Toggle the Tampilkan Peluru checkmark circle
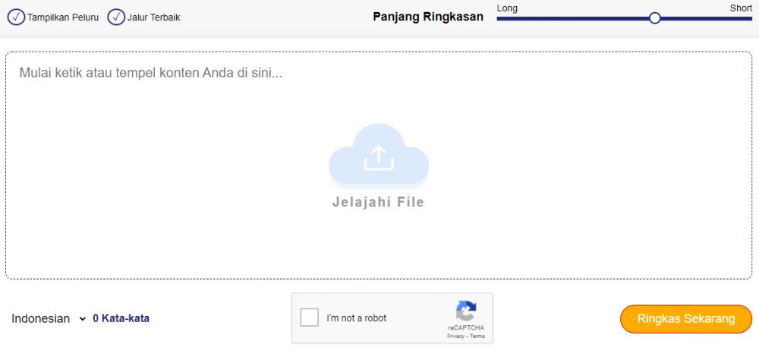Viewport: 759px width, 354px height. click(x=16, y=17)
